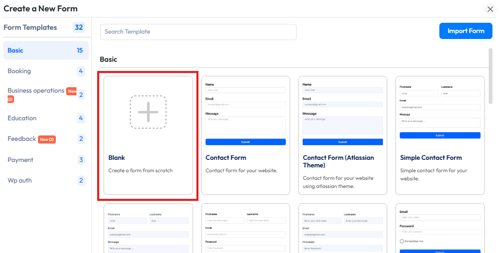Select the Education templates category
Image resolution: width=499 pixels, height=253 pixels.
point(22,118)
